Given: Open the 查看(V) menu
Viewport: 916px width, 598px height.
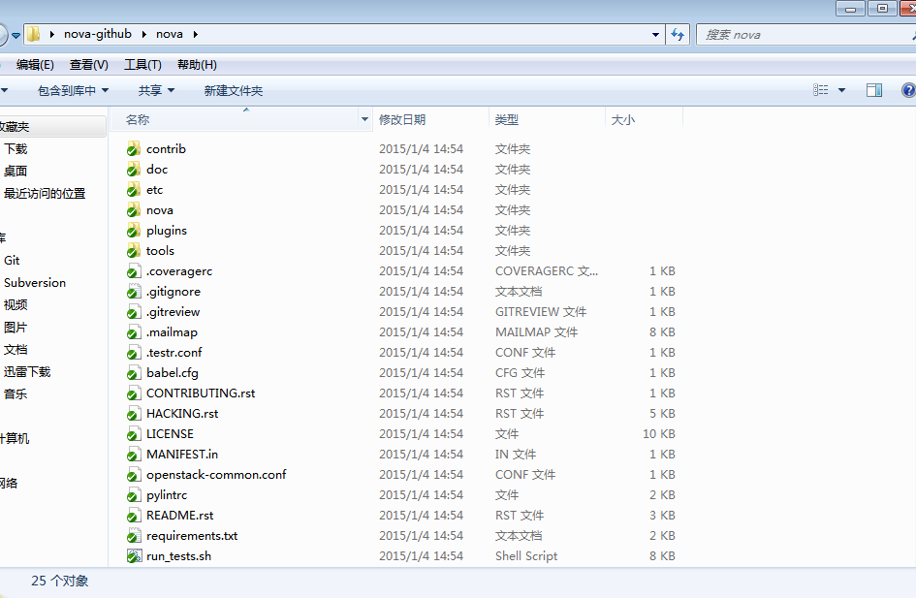Looking at the screenshot, I should tap(89, 64).
